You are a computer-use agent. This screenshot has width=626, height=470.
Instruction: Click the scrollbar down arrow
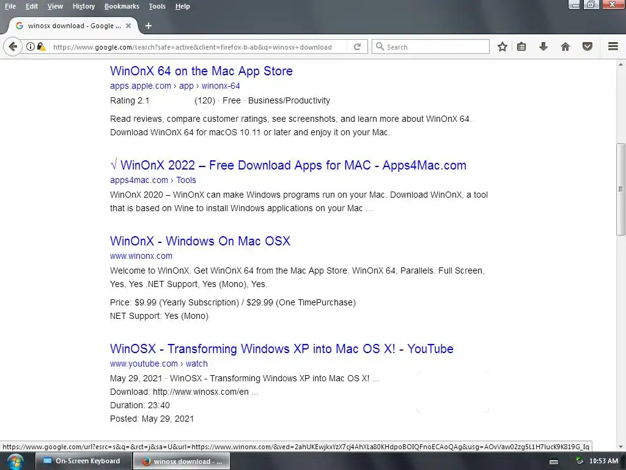click(620, 447)
